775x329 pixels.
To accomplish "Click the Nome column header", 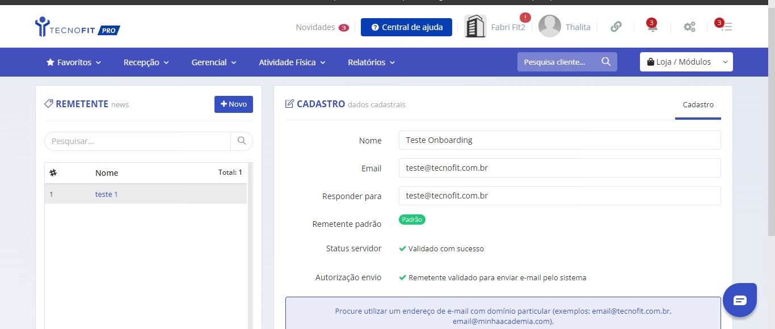I will pyautogui.click(x=107, y=173).
